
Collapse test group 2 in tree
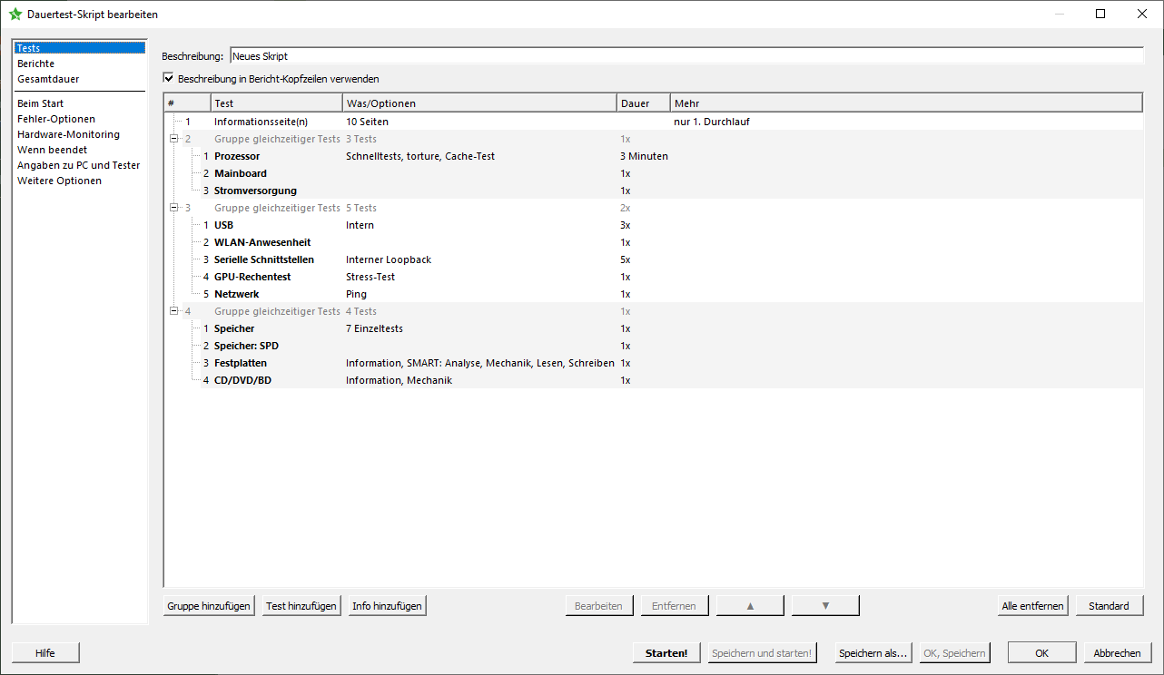(173, 139)
